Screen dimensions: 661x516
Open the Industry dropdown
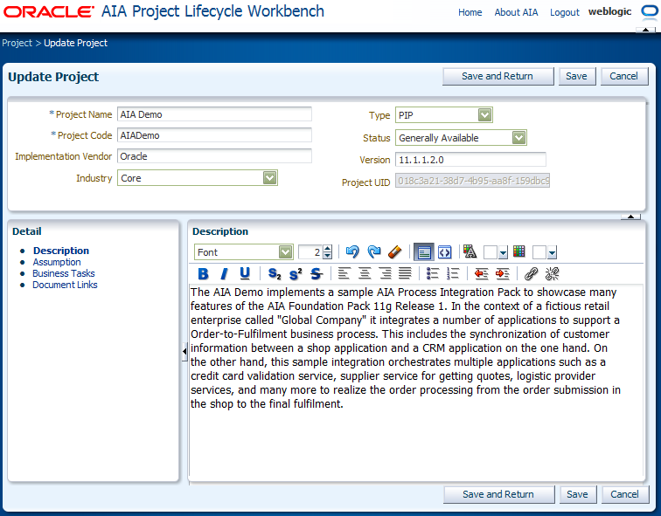click(x=270, y=178)
